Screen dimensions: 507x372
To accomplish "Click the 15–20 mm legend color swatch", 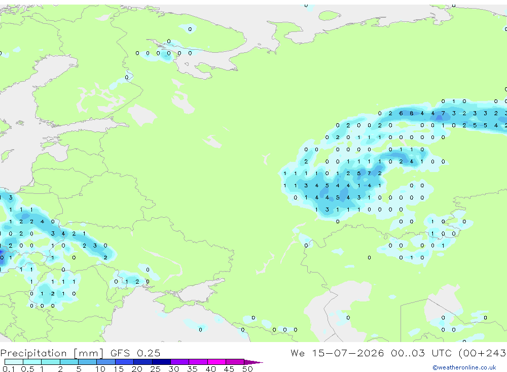I will [125, 362].
